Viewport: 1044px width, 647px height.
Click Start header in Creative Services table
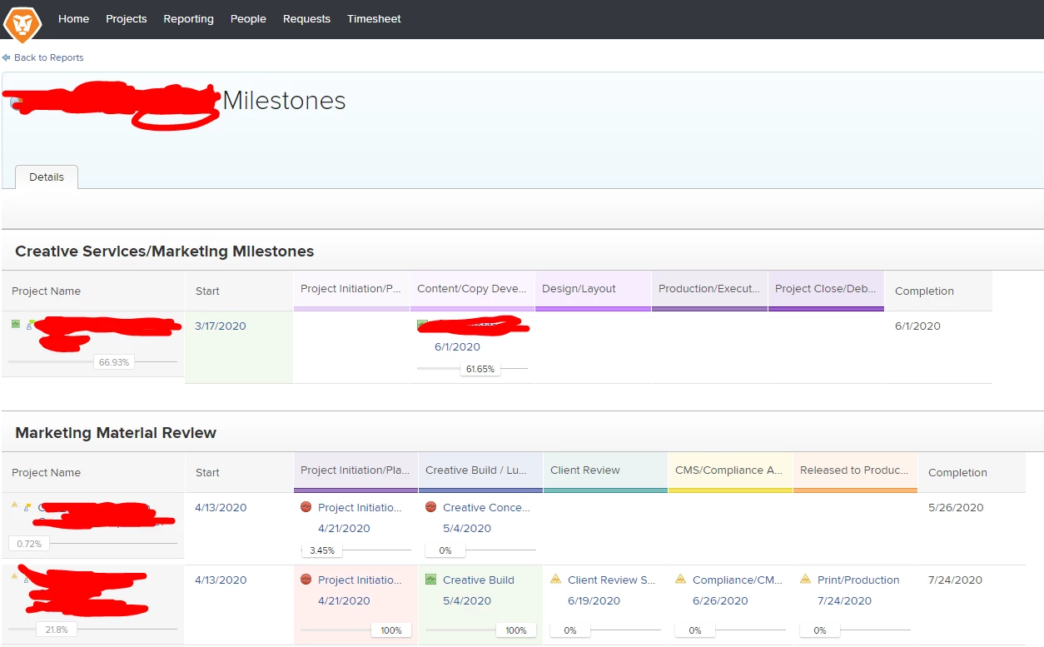(207, 291)
